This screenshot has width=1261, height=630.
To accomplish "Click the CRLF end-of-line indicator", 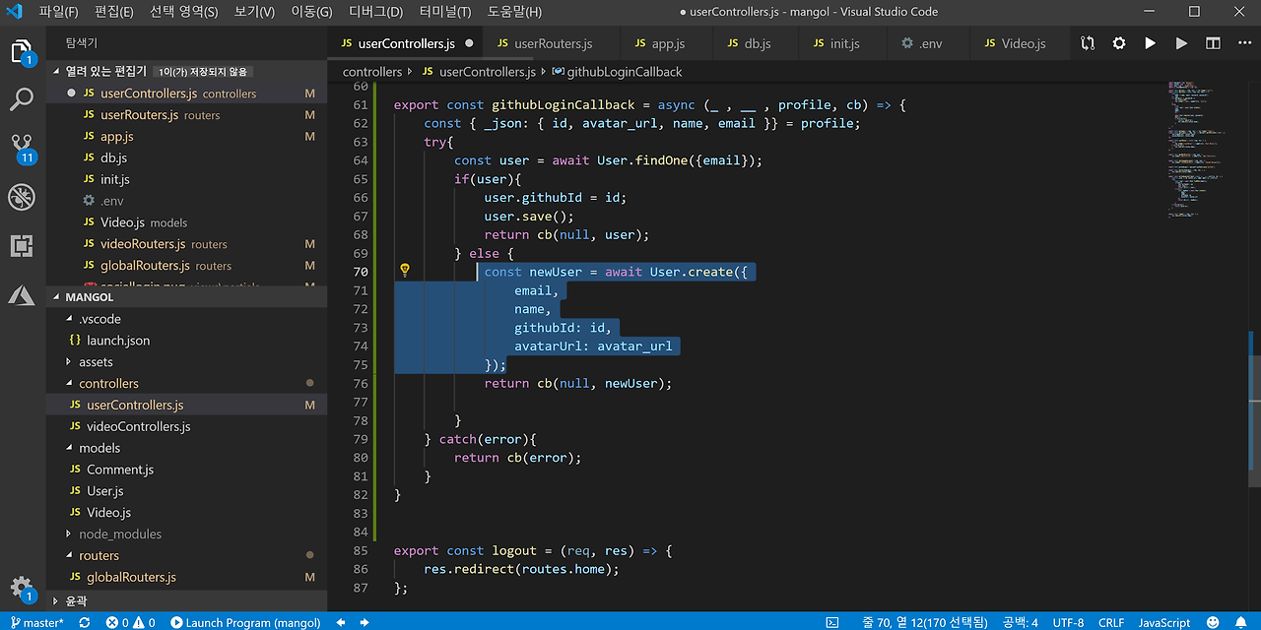I will [x=1111, y=622].
